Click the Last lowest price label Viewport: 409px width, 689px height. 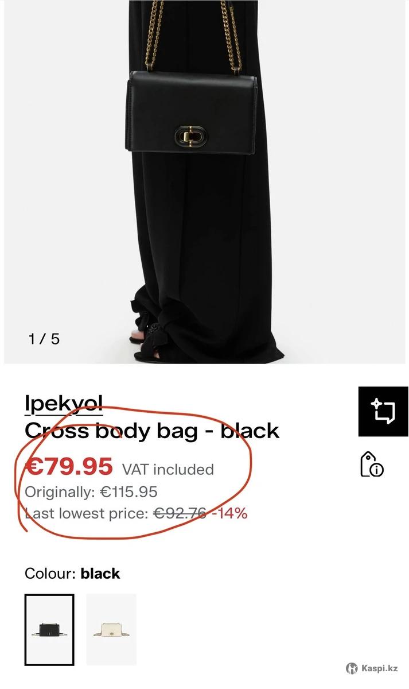tap(87, 513)
